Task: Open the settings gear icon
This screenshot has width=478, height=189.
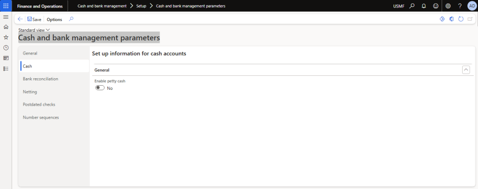Action: (448, 6)
